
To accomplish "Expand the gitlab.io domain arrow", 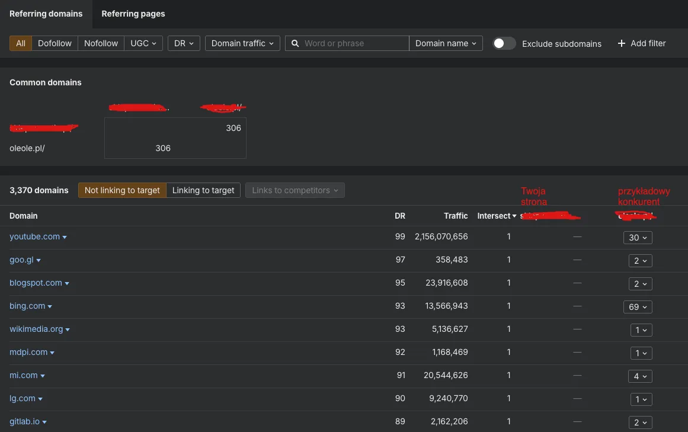I will 44,423.
